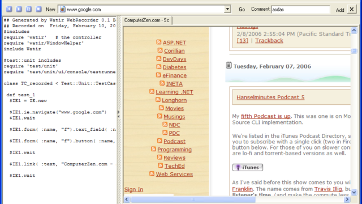Image resolution: width=362 pixels, height=204 pixels.
Task: Open the ASP.NET category link
Action: 174,42
